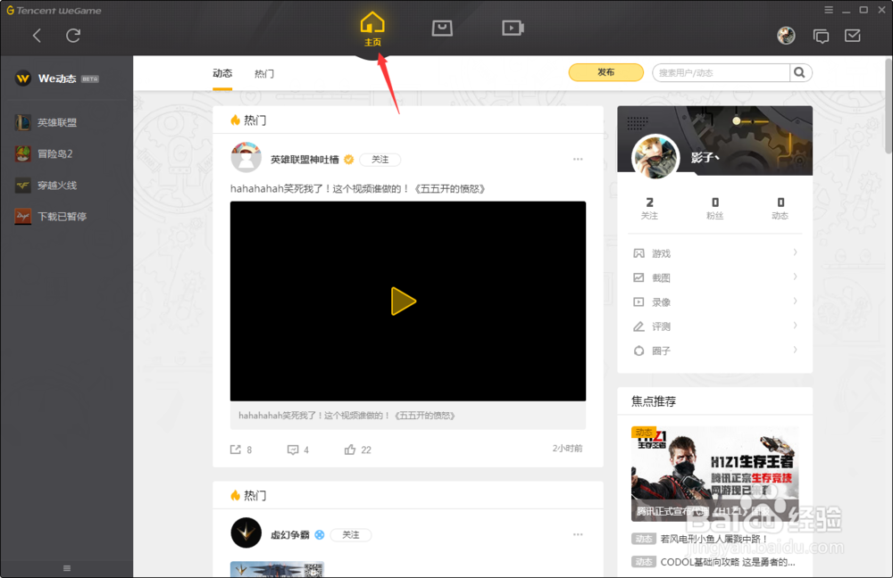Collapse sidebar with bottom list icon
Viewport: 893px width, 578px height.
[x=67, y=568]
